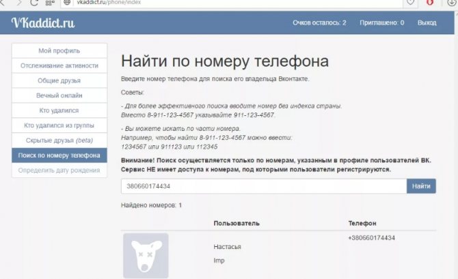Select Кто удалился menu entry
This screenshot has height=279, width=458.
[x=59, y=111]
